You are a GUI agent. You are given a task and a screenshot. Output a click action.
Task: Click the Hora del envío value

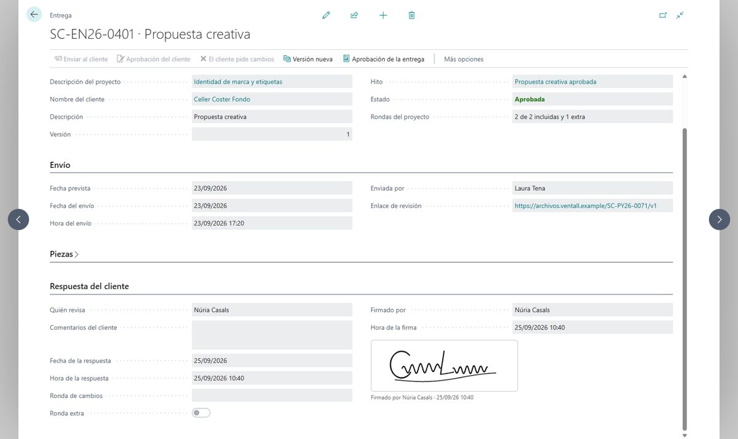272,223
